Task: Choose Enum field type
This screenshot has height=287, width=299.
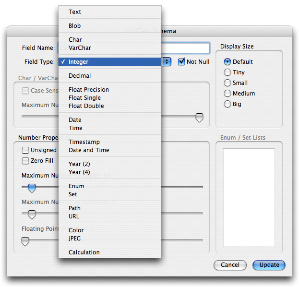Action: pyautogui.click(x=110, y=186)
